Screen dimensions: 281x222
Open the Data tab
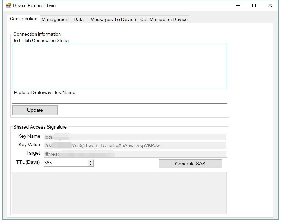(x=78, y=20)
